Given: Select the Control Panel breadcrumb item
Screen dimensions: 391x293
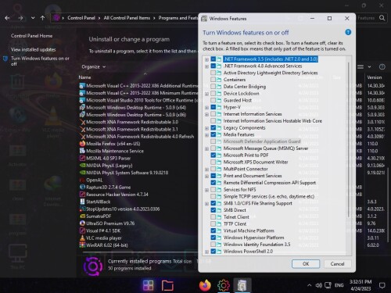Looking at the screenshot, I should [x=81, y=18].
